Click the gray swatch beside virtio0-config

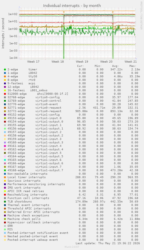click(x=5, y=97)
